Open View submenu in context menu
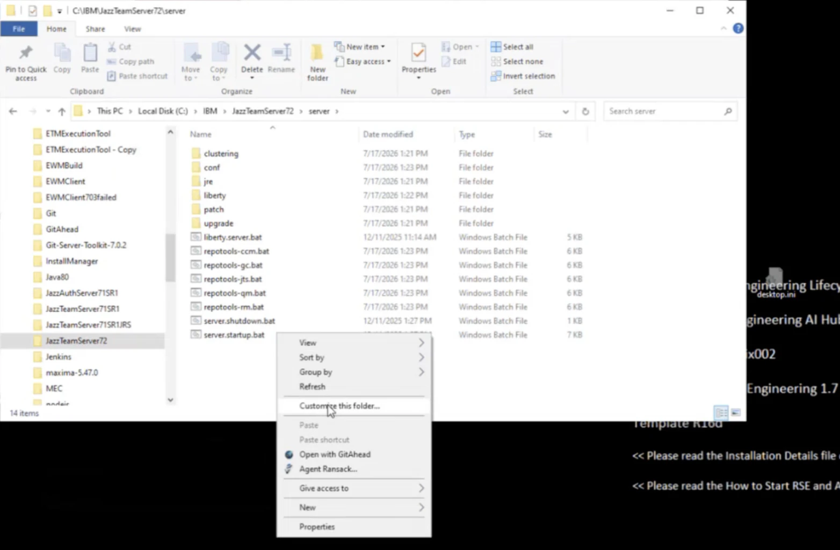This screenshot has width=840, height=550. (x=353, y=343)
